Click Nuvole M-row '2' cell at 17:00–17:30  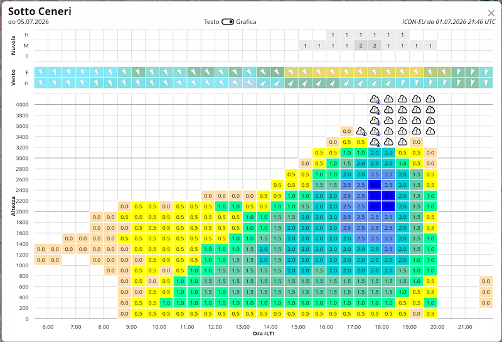pos(361,45)
